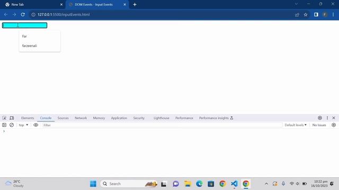This screenshot has width=339, height=190.
Task: Open notifications bell icon
Action: coord(332,184)
